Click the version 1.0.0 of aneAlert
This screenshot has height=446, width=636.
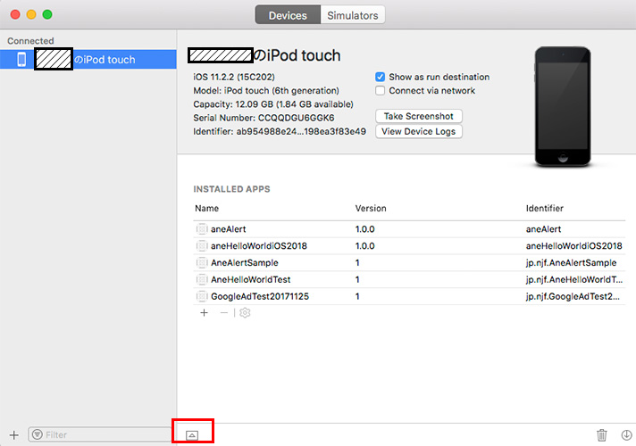pyautogui.click(x=365, y=229)
